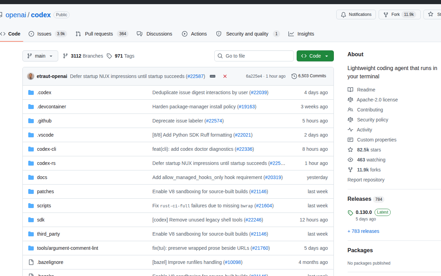View 3112 Branches
Viewport: 441px width, 276px height.
[x=83, y=56]
